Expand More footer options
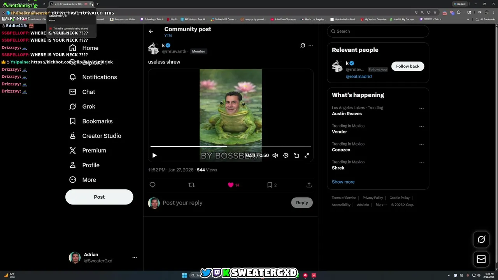The width and height of the screenshot is (498, 280). click(381, 205)
